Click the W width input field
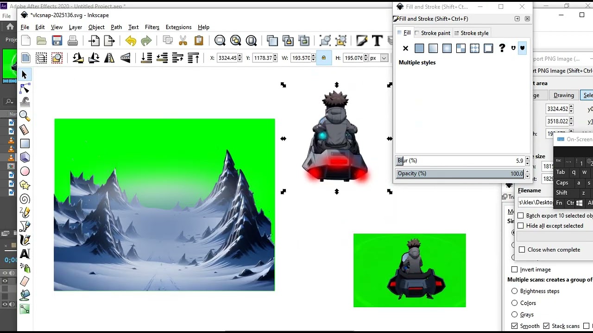593x333 pixels. click(301, 58)
